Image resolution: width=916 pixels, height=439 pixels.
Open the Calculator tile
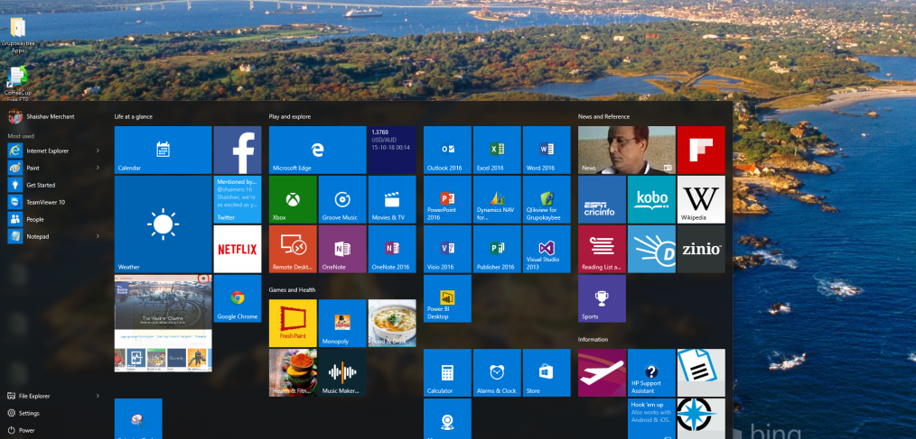[x=447, y=372]
